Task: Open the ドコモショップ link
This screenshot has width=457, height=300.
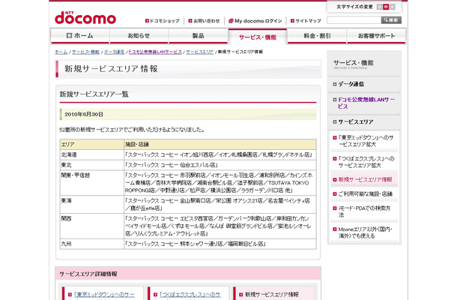Action: click(164, 21)
